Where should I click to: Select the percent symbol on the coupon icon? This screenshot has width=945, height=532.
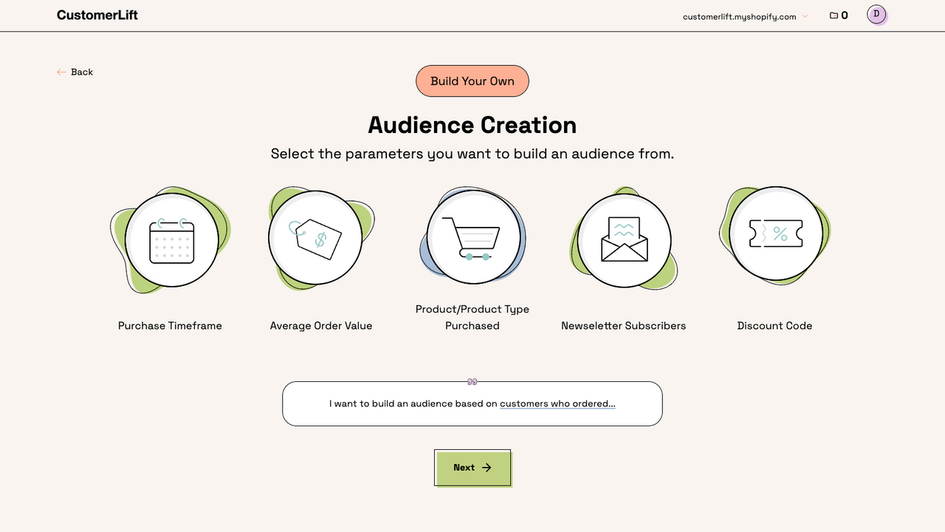point(780,235)
